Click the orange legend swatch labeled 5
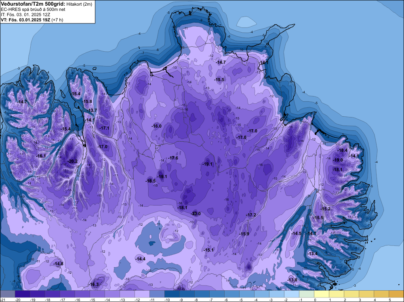 coord(396,294)
